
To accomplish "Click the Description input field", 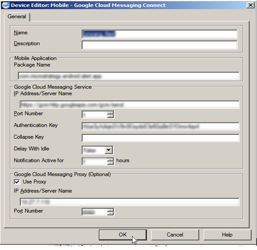I will point(159,45).
